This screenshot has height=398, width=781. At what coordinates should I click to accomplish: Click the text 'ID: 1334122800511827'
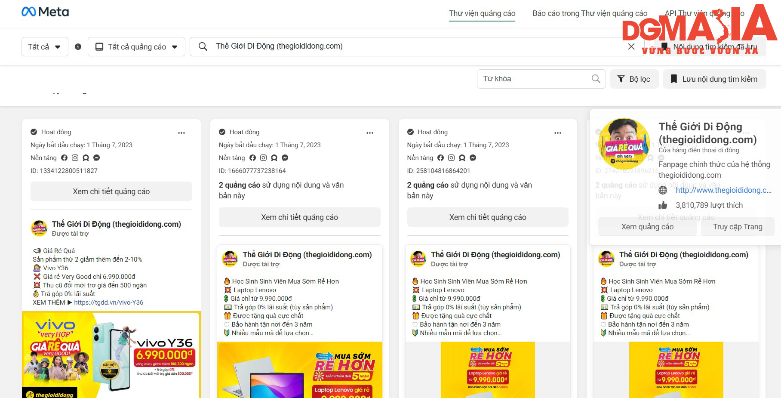(64, 171)
